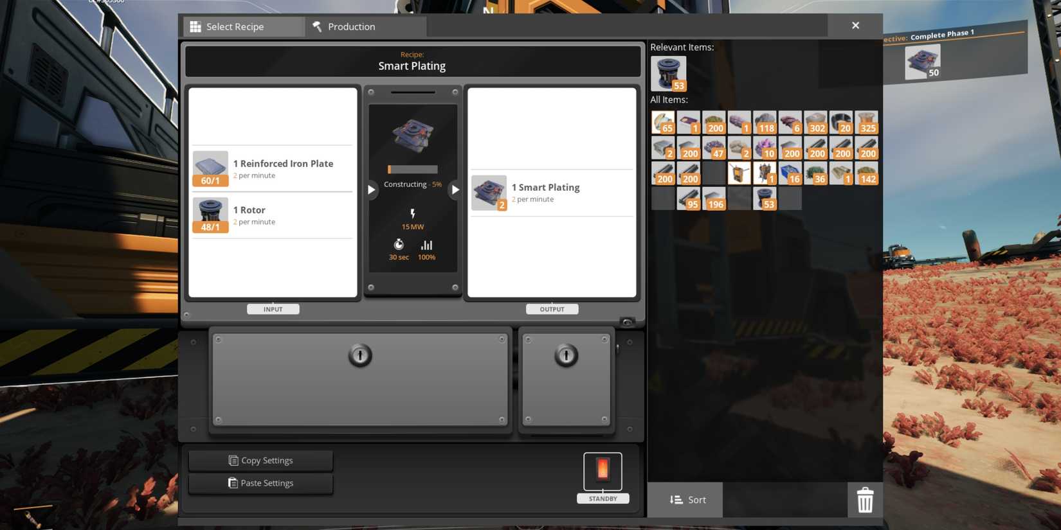Pick the blue item stack of 16
This screenshot has height=530, width=1061.
point(790,173)
